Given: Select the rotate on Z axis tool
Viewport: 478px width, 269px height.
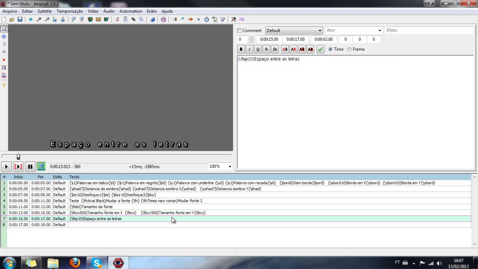Looking at the screenshot, I should point(4,44).
